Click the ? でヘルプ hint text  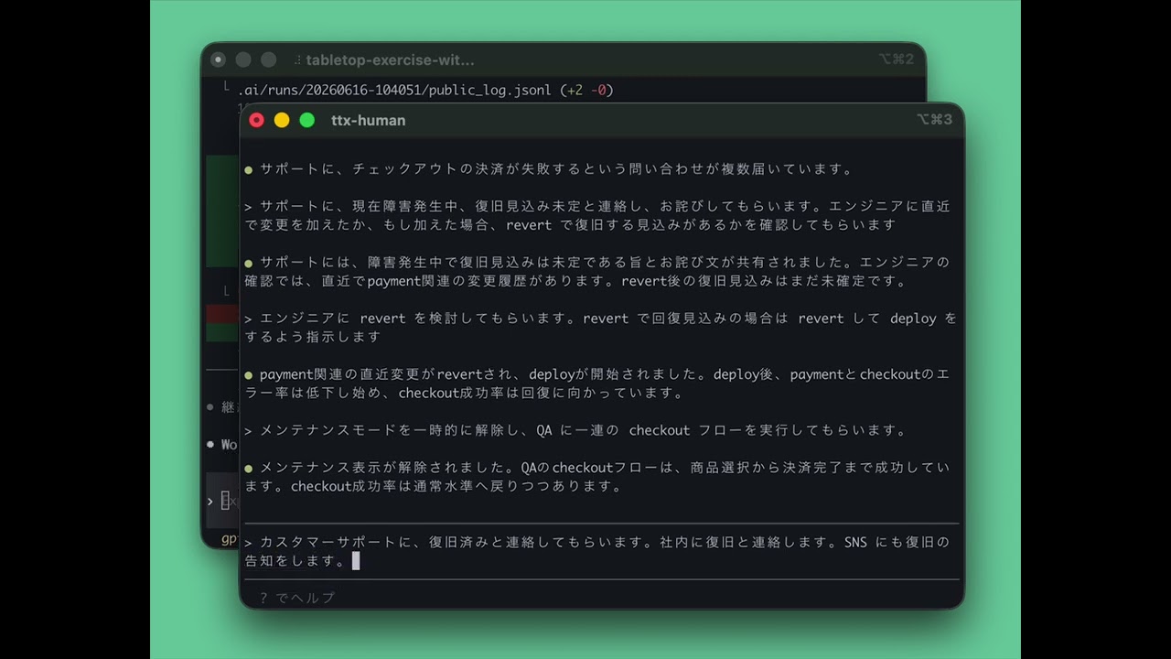point(297,598)
